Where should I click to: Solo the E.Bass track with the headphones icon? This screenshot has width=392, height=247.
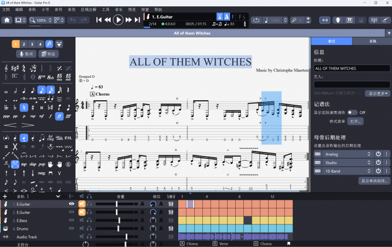coord(90,221)
